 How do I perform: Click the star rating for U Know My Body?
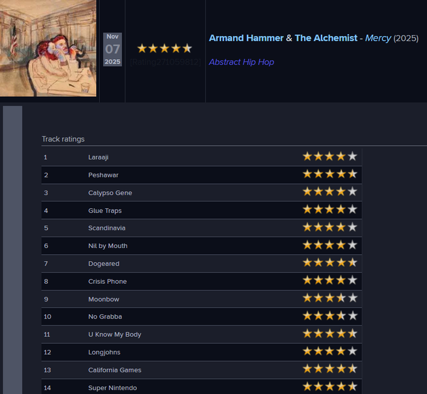[330, 334]
